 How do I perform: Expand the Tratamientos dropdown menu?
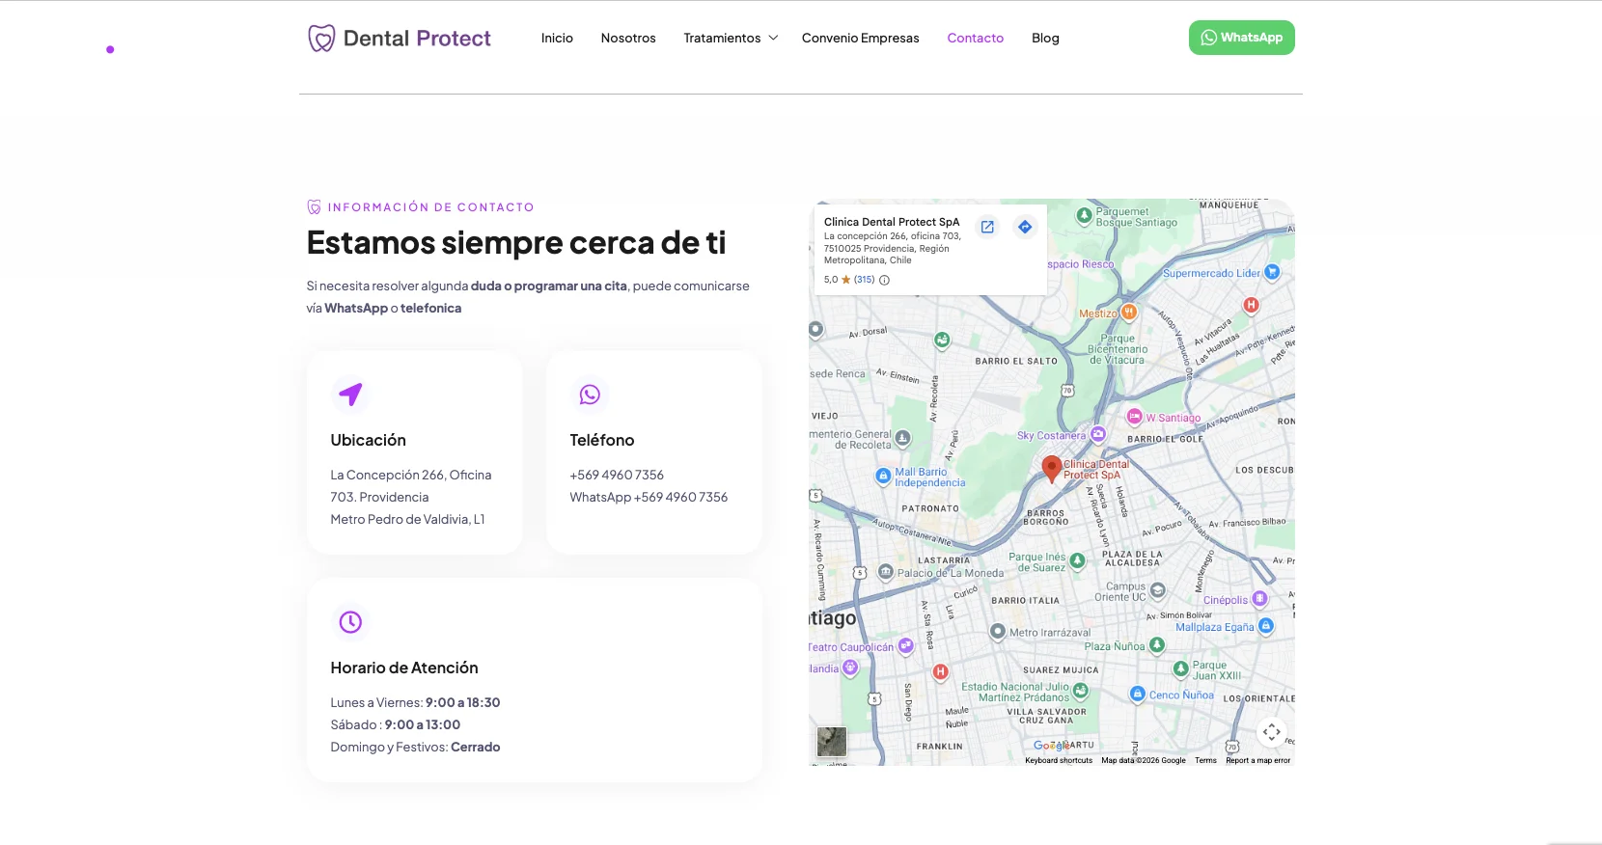[x=731, y=39]
